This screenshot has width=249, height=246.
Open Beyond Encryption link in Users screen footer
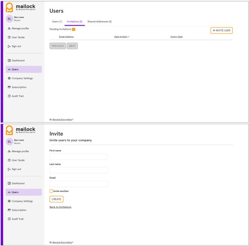(62, 120)
